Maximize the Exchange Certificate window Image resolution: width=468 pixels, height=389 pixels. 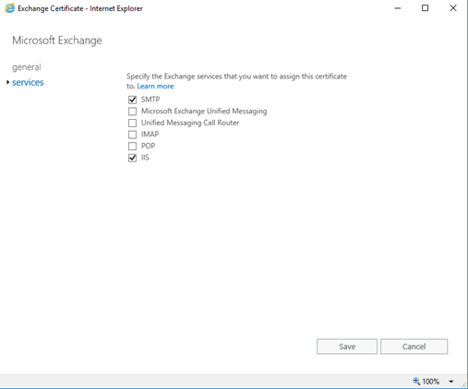(425, 8)
